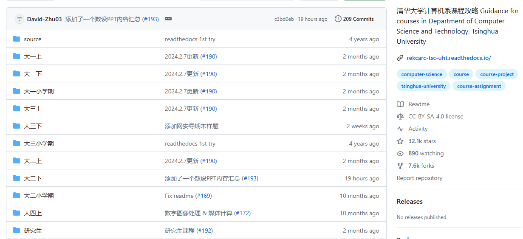Image resolution: width=523 pixels, height=239 pixels.
Task: Open the 大三小学期 folder
Action: click(39, 143)
